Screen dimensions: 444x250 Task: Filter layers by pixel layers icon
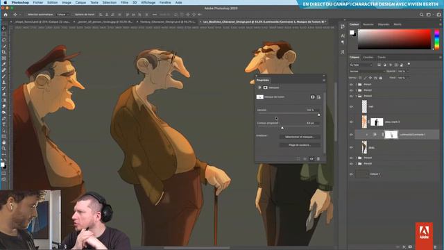click(379, 65)
